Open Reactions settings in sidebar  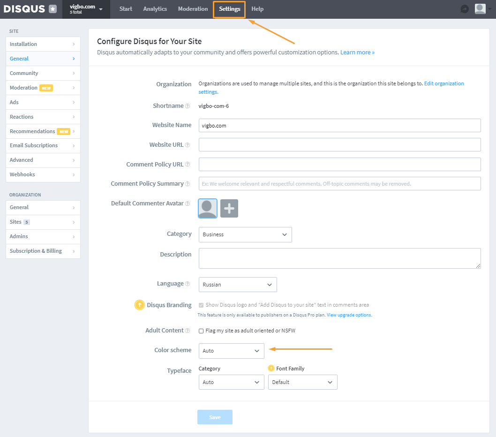tap(43, 117)
